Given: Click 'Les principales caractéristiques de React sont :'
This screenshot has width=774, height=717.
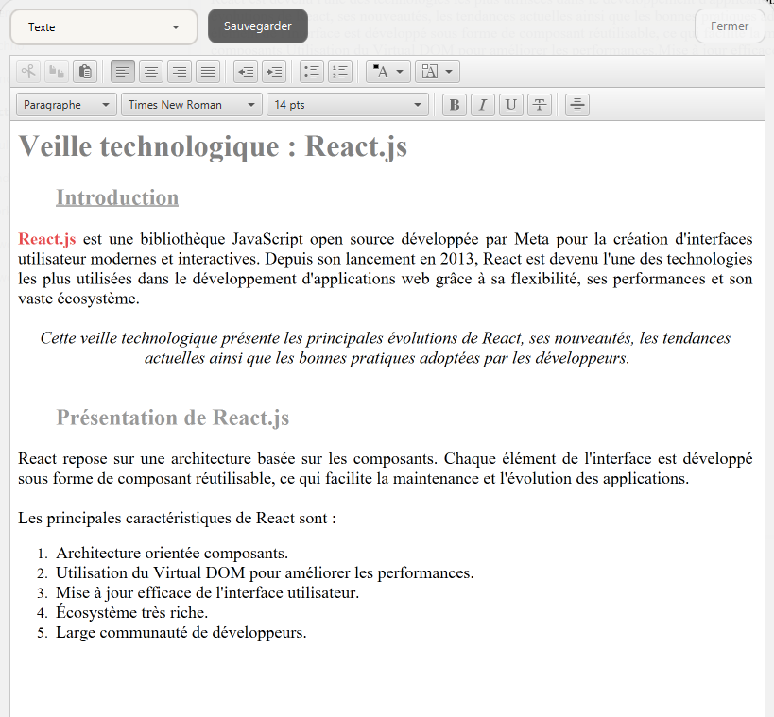Looking at the screenshot, I should pos(177,518).
